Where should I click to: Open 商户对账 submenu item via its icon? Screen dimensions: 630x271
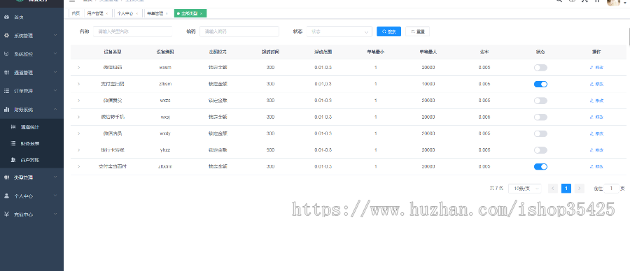13,159
